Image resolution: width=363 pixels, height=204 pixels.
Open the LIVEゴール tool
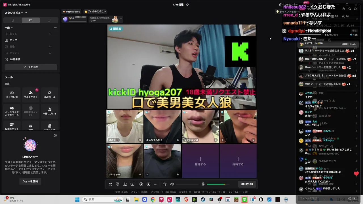tap(50, 95)
